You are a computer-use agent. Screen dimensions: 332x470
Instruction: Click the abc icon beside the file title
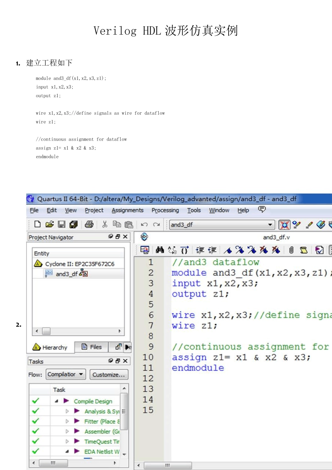coord(144,237)
